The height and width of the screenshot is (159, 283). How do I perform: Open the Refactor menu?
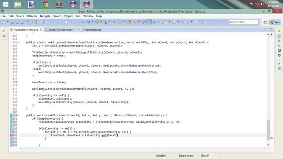click(32, 16)
